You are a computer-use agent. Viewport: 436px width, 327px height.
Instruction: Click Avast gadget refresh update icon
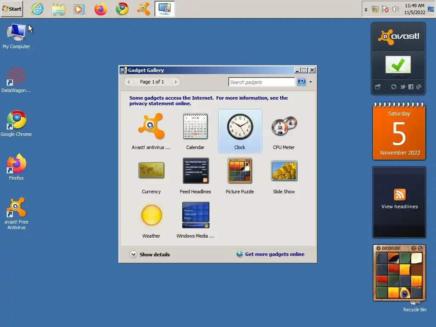pyautogui.click(x=394, y=87)
